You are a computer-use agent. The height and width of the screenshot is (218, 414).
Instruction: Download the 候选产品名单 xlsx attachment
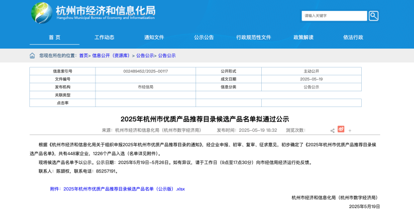[124, 189]
